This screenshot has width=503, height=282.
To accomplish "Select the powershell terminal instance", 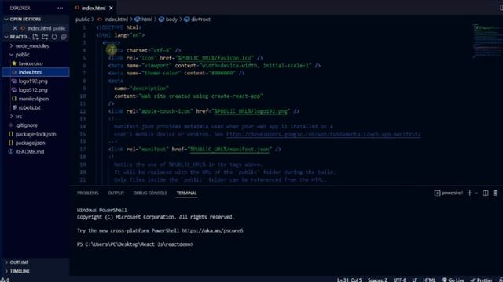I will coord(449,193).
